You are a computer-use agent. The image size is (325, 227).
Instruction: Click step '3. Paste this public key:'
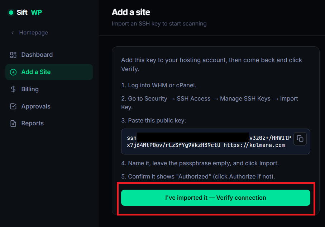(x=154, y=120)
